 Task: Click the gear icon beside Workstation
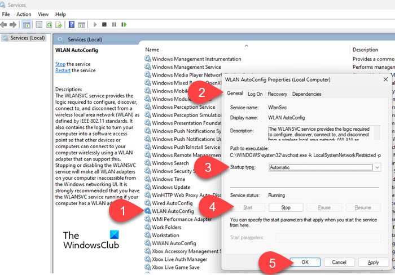[148, 235]
